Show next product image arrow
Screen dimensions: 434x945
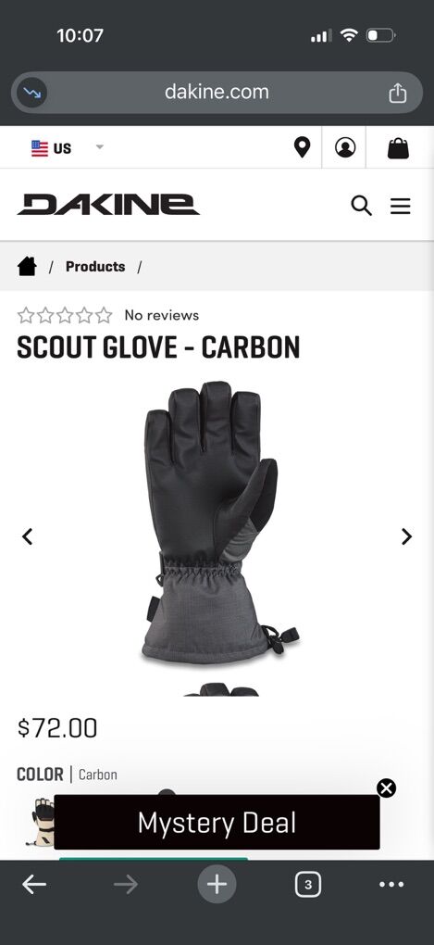(x=407, y=536)
